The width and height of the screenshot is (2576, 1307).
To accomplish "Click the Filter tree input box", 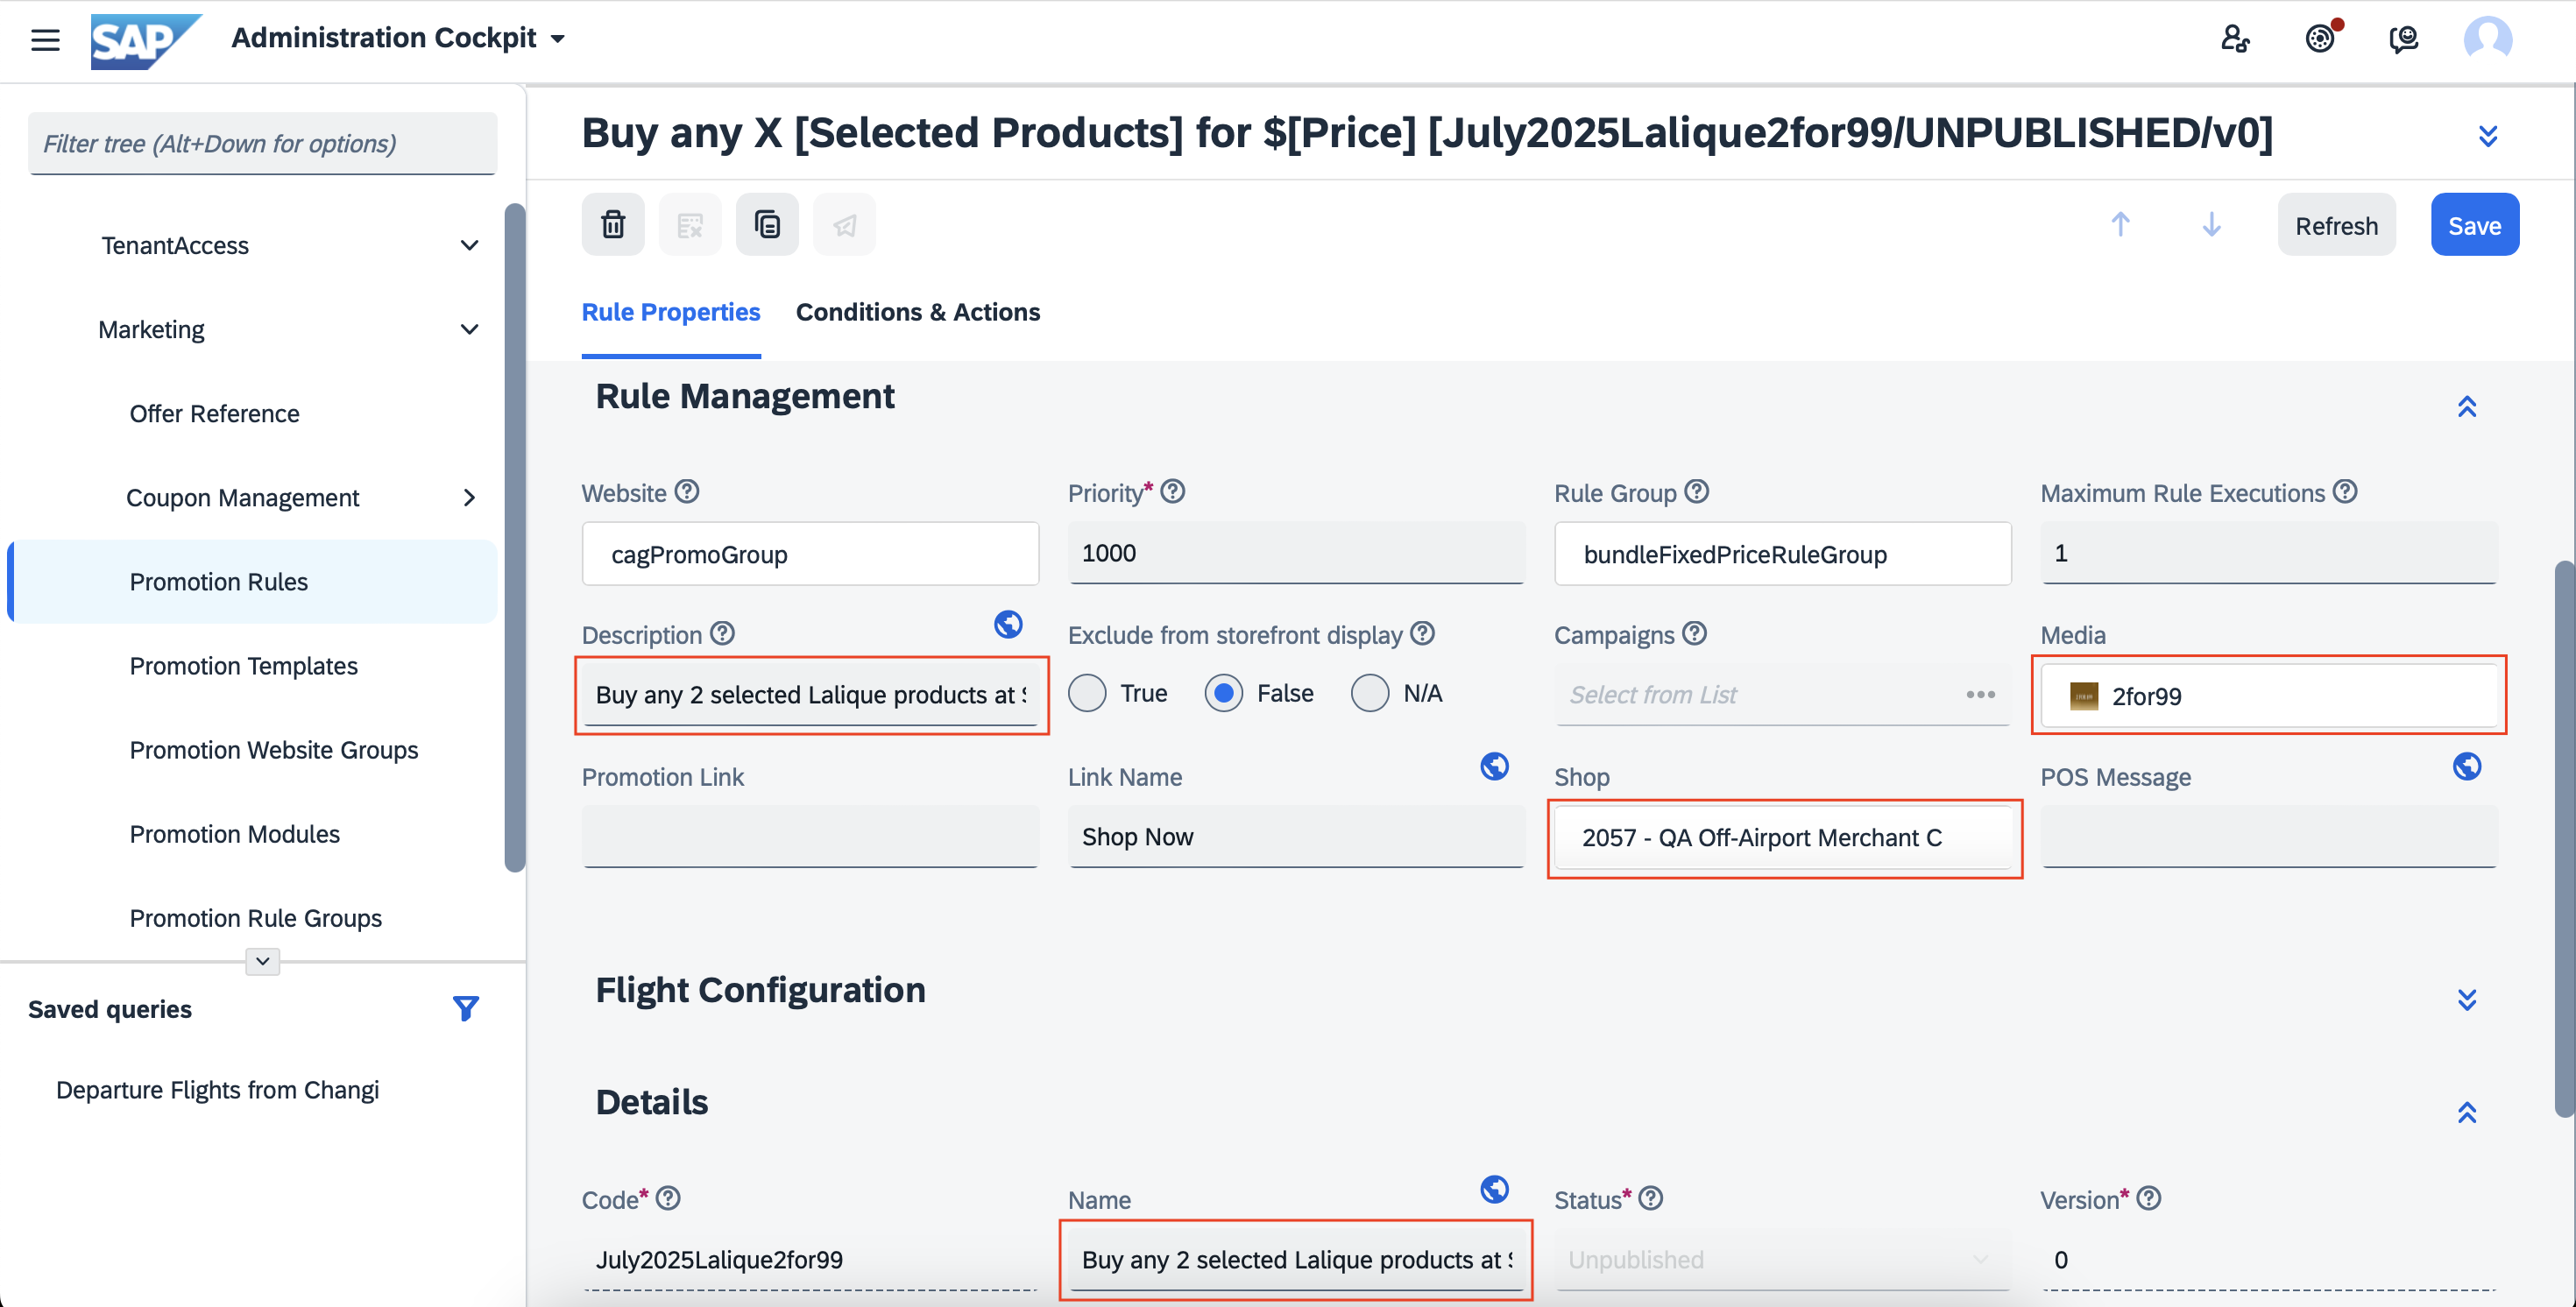I will [x=262, y=143].
